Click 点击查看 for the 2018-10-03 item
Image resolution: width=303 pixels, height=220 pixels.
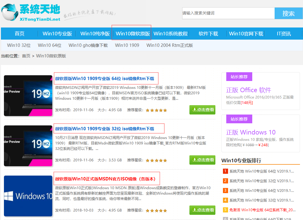pyautogui.click(x=202, y=210)
